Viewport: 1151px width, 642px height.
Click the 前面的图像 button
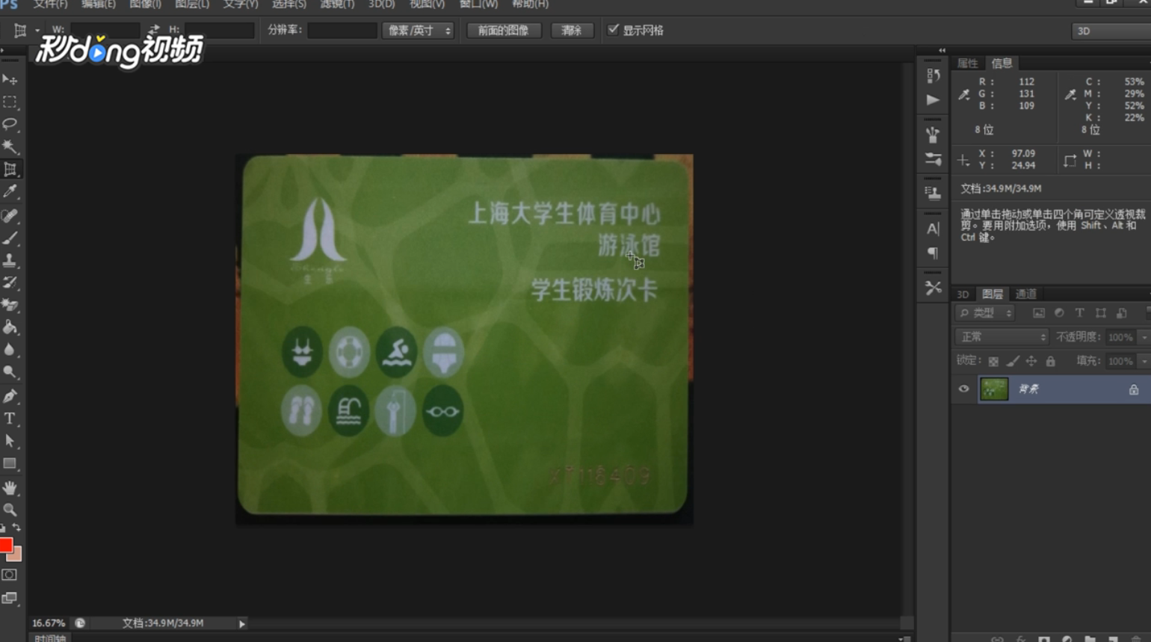pos(503,31)
